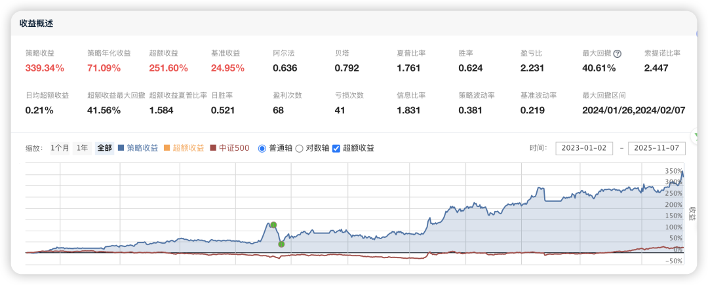Click the 超额收益夏普比率 value 1.584
This screenshot has width=708, height=285.
point(161,111)
